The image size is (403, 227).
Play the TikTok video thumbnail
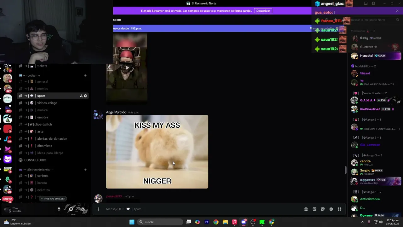pos(127,67)
